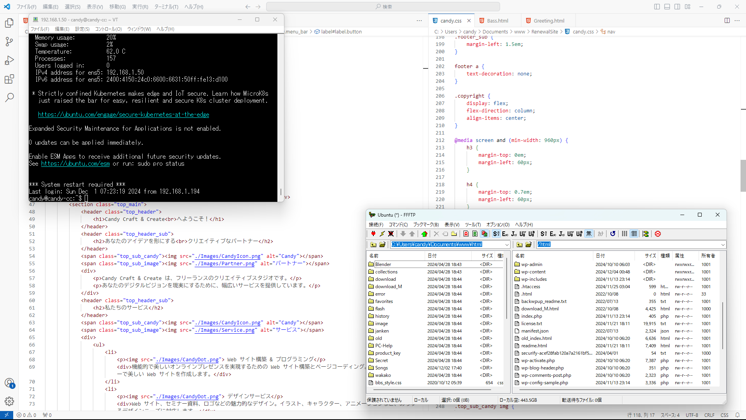746x420 pixels.
Task: Click the FFFTP connect plug icon
Action: coord(373,234)
